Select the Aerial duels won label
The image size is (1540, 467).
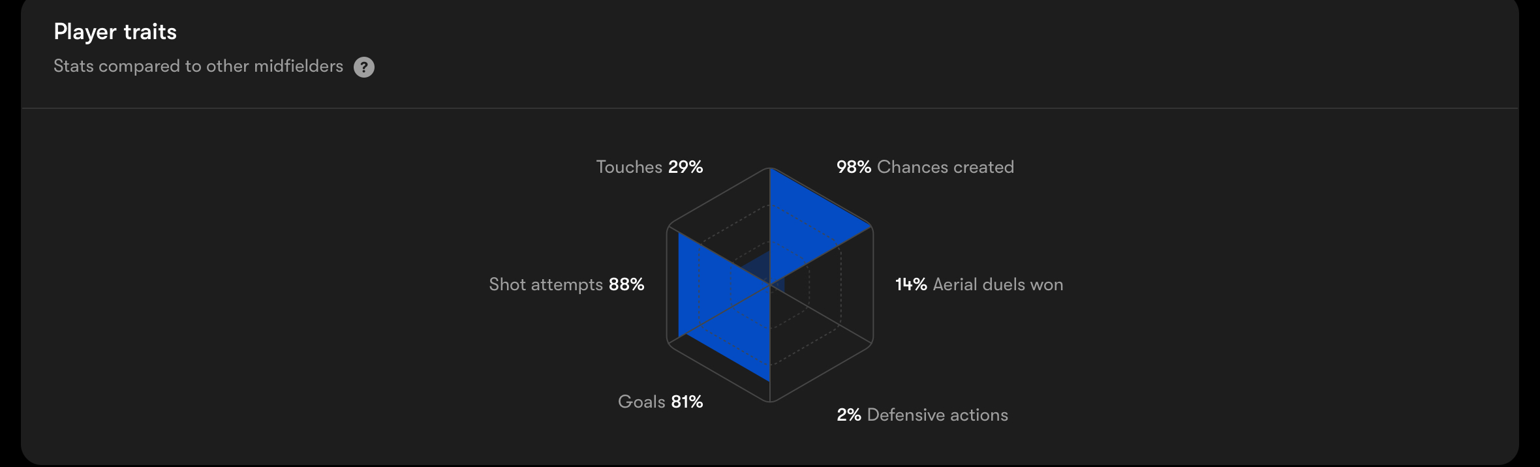(998, 284)
